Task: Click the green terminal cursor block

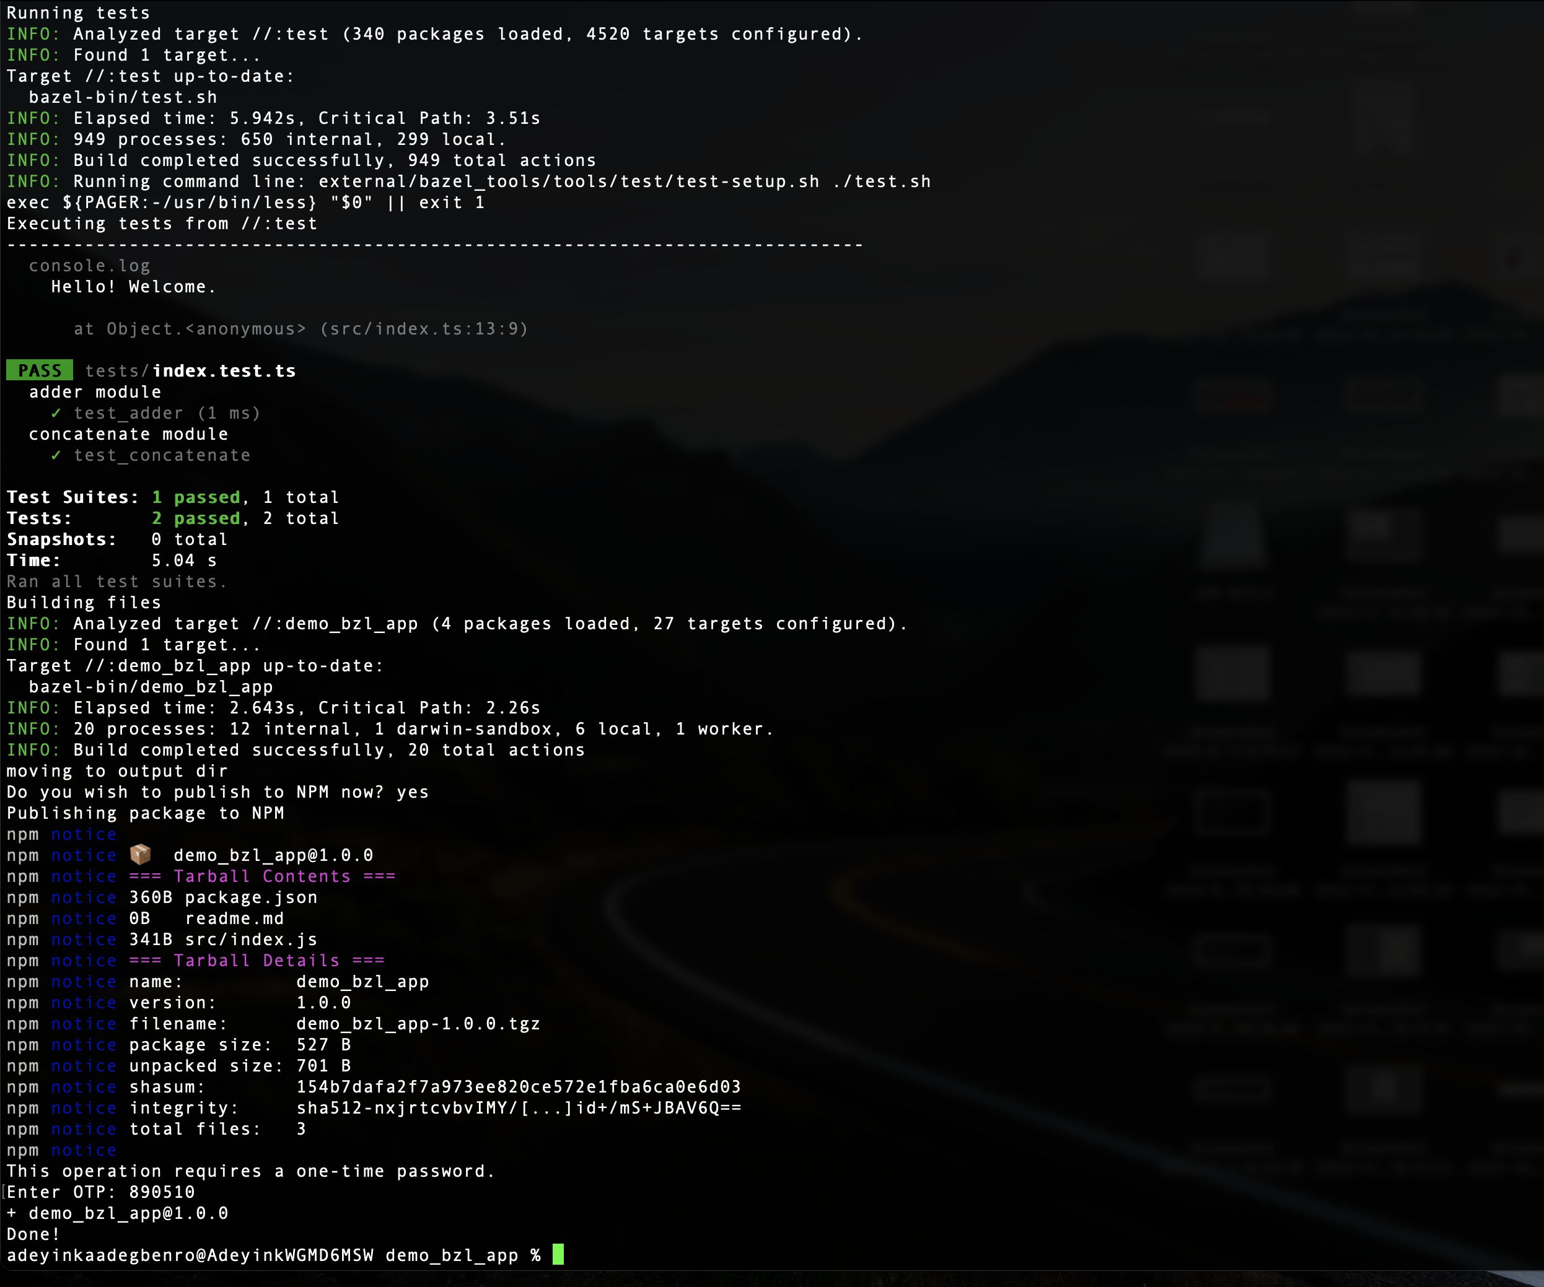Action: tap(558, 1255)
